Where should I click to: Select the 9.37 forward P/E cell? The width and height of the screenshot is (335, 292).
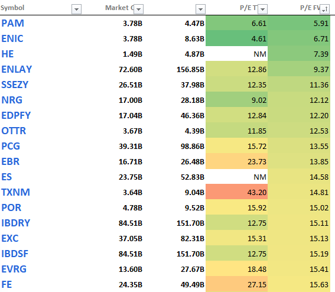point(299,69)
